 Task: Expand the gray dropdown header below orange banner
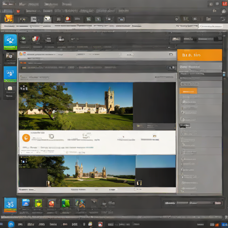pos(199,67)
